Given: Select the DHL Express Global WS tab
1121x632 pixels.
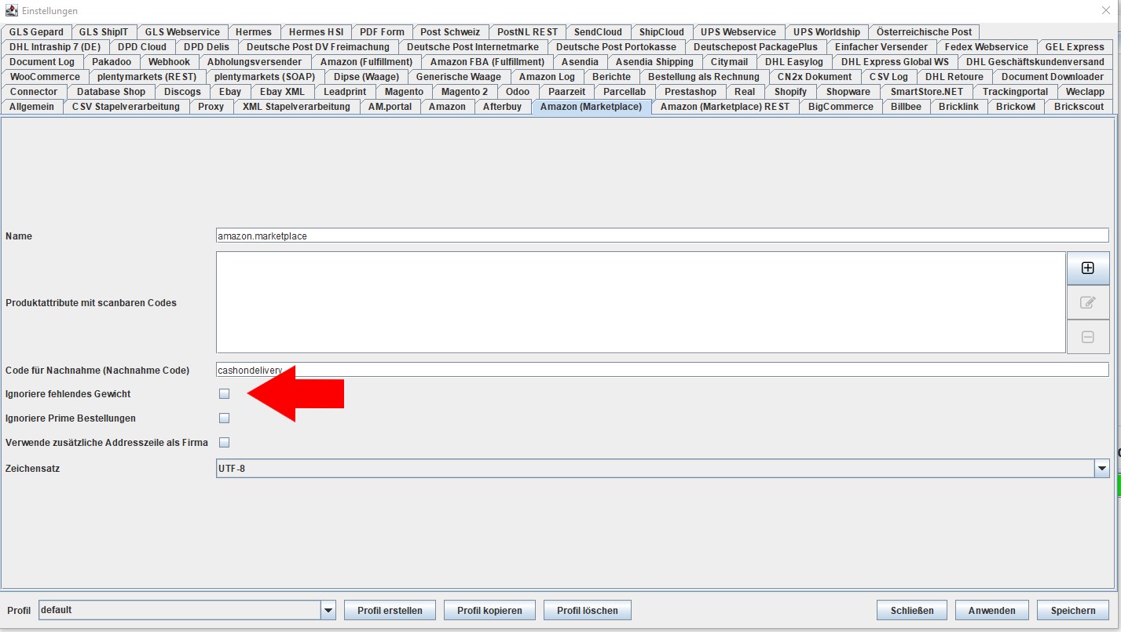Looking at the screenshot, I should (895, 62).
